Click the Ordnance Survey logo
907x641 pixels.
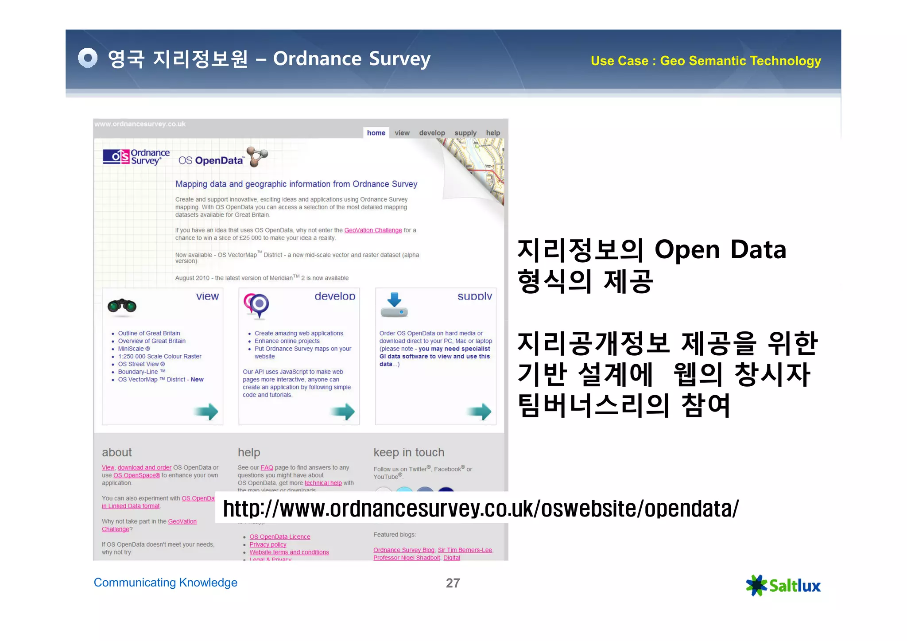[136, 157]
